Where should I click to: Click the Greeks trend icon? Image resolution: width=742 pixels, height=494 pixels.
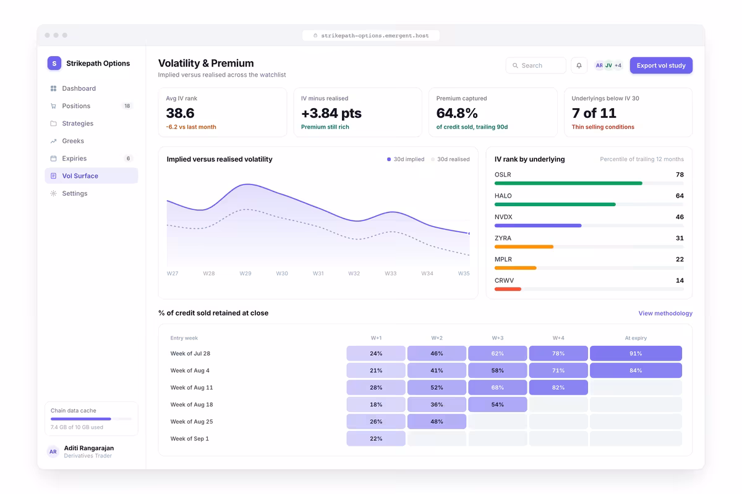click(x=54, y=141)
